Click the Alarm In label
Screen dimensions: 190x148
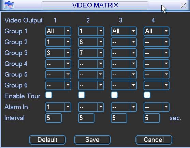tap(16, 107)
